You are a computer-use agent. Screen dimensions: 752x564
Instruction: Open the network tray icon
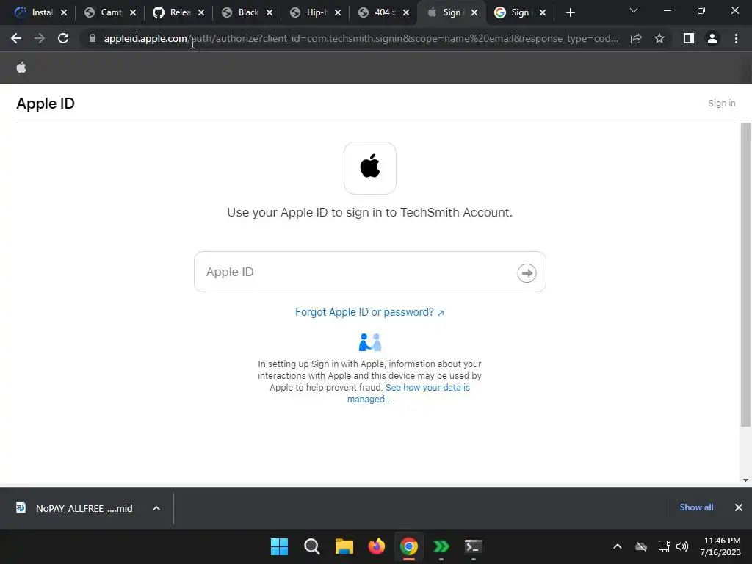(664, 546)
